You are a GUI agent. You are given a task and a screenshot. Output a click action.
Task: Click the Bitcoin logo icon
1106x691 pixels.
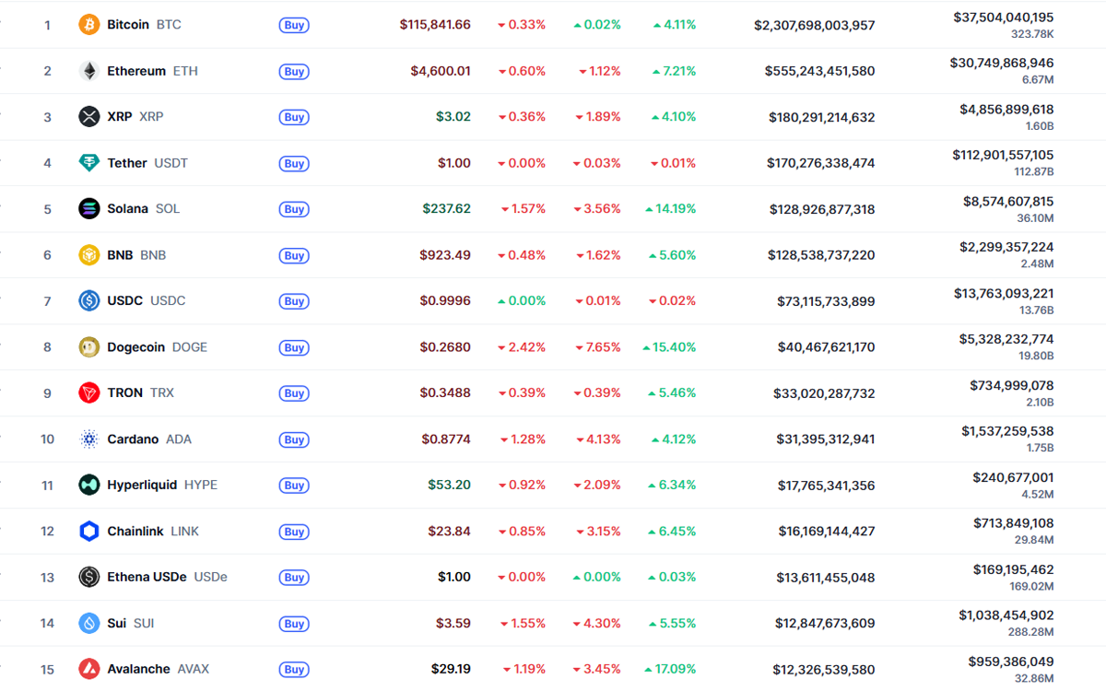tap(88, 25)
